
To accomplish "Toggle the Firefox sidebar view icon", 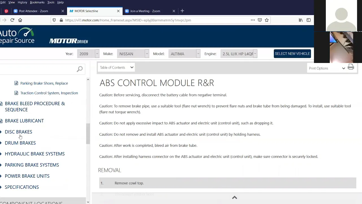I will pyautogui.click(x=309, y=20).
